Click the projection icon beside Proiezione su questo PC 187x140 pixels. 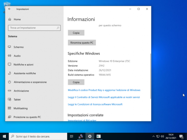(x=9, y=117)
